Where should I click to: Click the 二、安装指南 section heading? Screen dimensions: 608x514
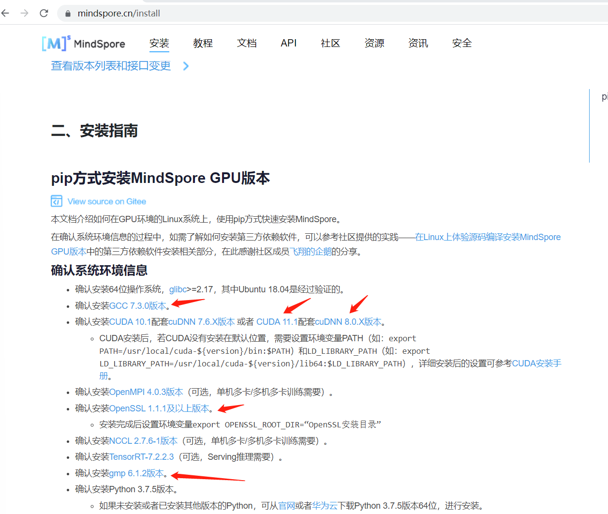94,131
